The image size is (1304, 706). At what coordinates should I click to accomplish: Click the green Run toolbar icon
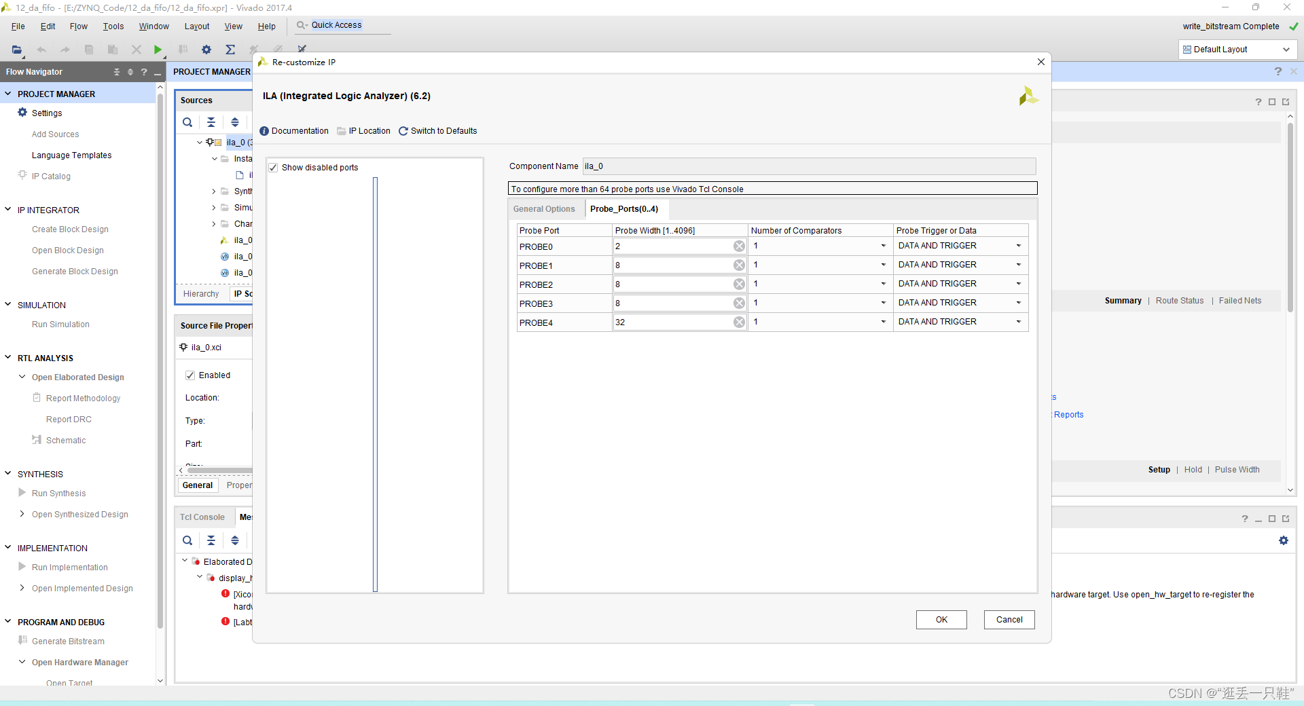(x=158, y=50)
